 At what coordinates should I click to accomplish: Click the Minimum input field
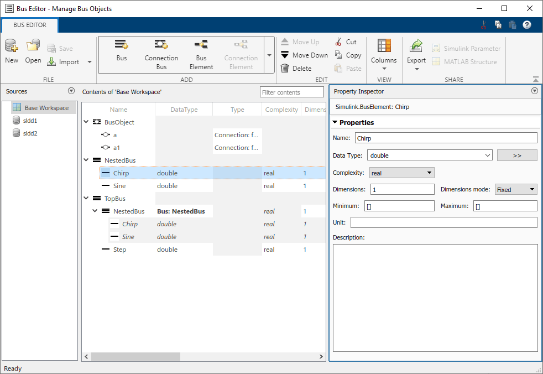(x=399, y=206)
